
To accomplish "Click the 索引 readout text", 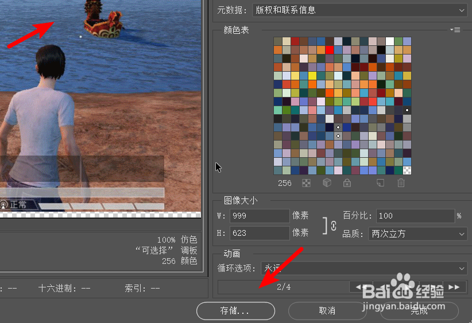I will pos(142,289).
